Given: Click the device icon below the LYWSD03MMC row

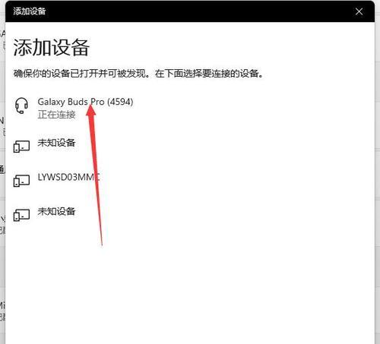Looking at the screenshot, I should click(21, 215).
